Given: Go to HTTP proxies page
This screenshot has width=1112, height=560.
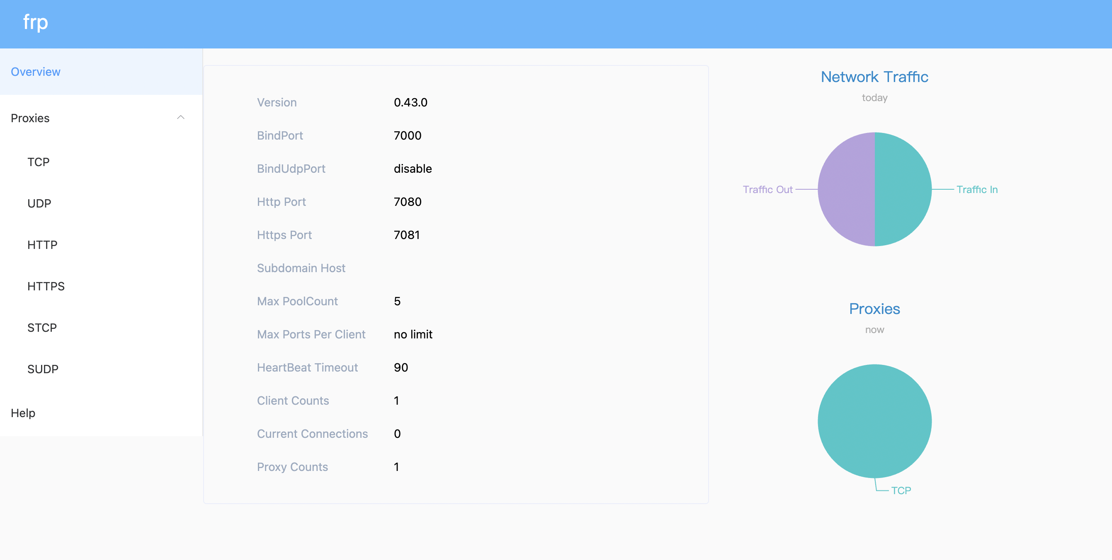Looking at the screenshot, I should click(x=42, y=245).
